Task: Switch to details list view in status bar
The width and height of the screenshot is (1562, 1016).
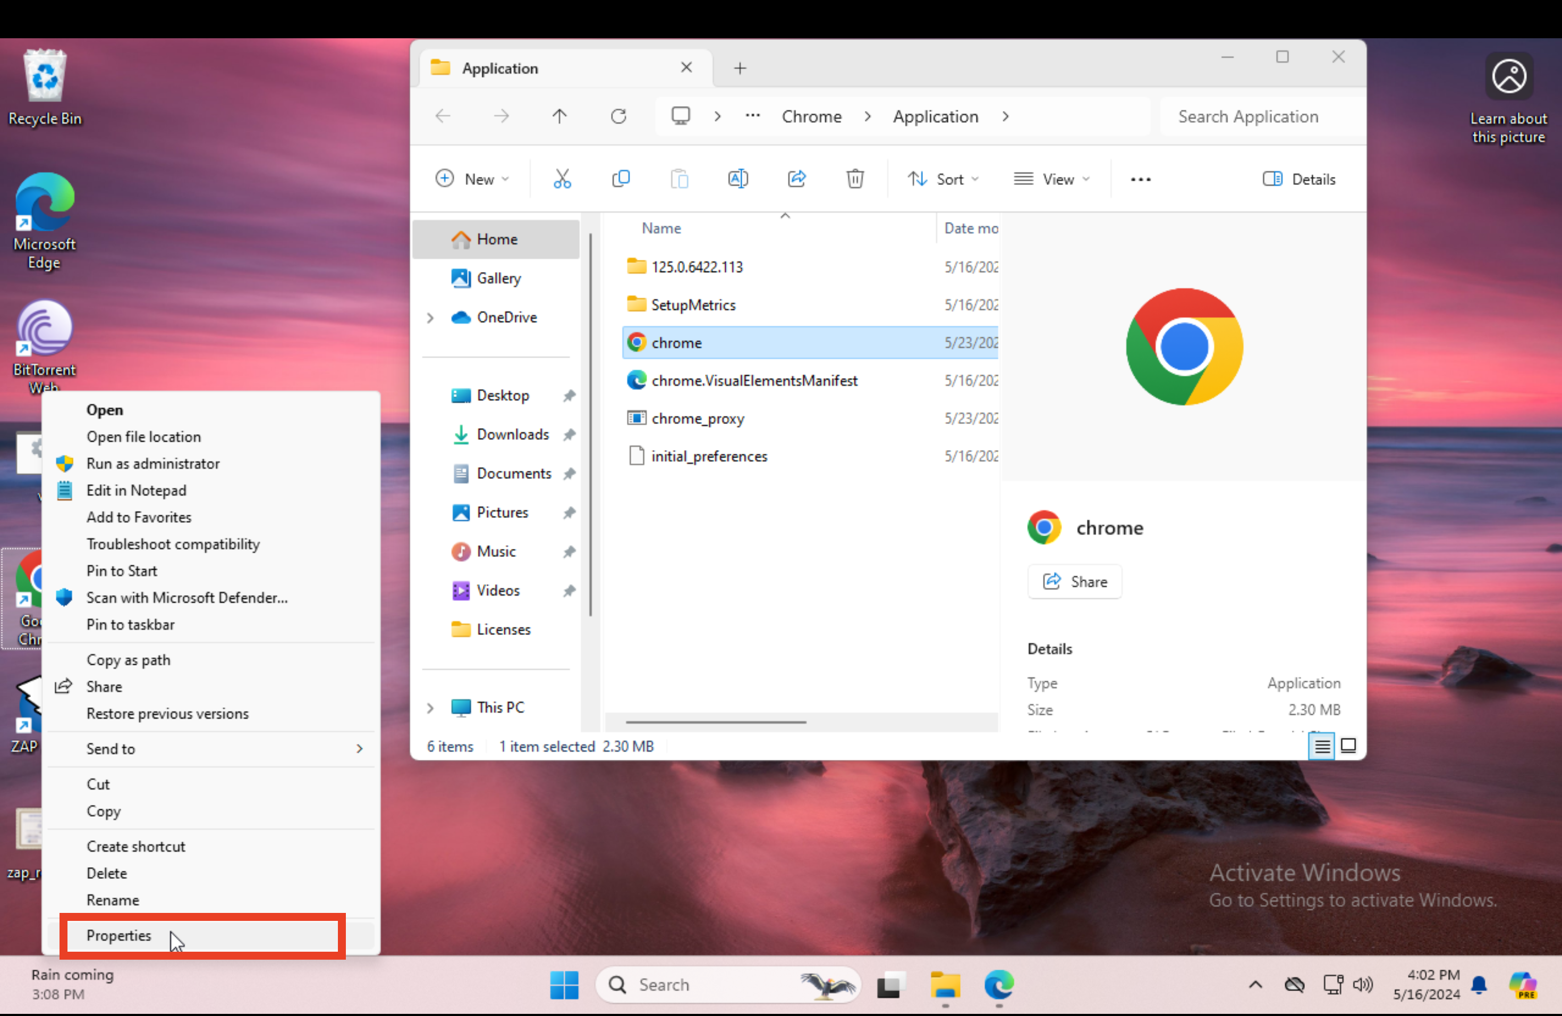Action: tap(1321, 746)
